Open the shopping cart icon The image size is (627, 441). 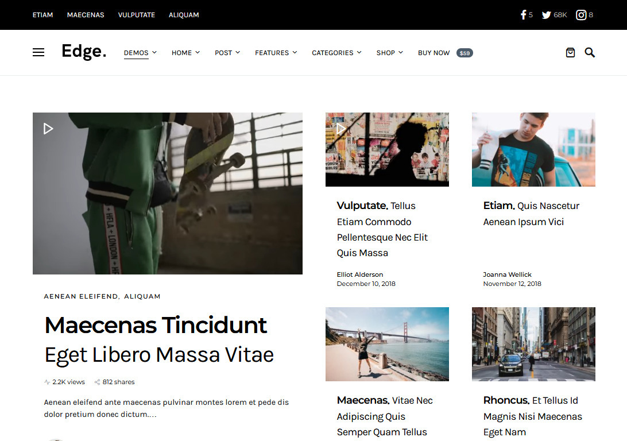pyautogui.click(x=570, y=52)
